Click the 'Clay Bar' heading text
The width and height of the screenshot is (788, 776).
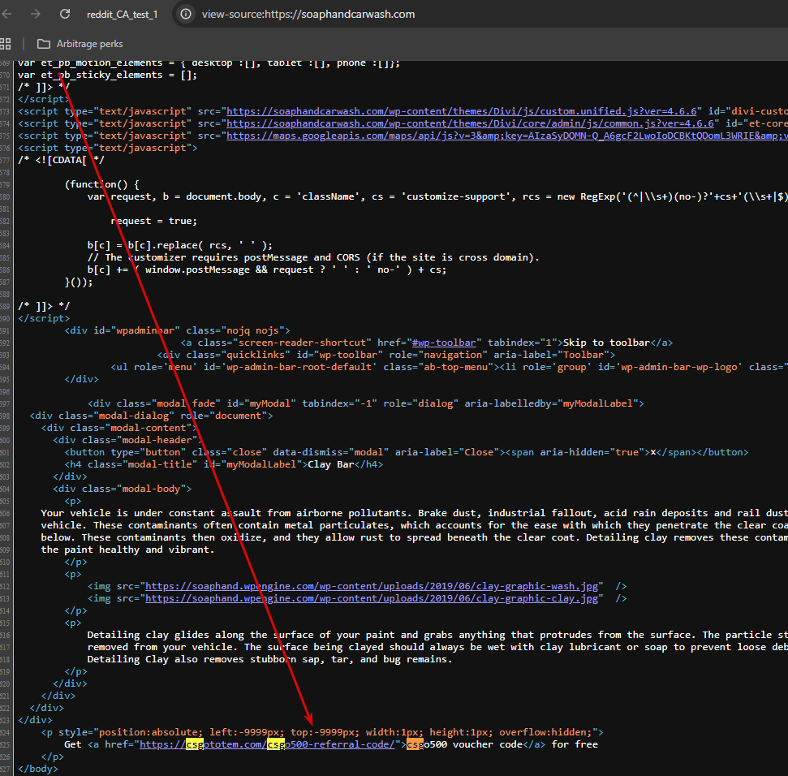(330, 464)
